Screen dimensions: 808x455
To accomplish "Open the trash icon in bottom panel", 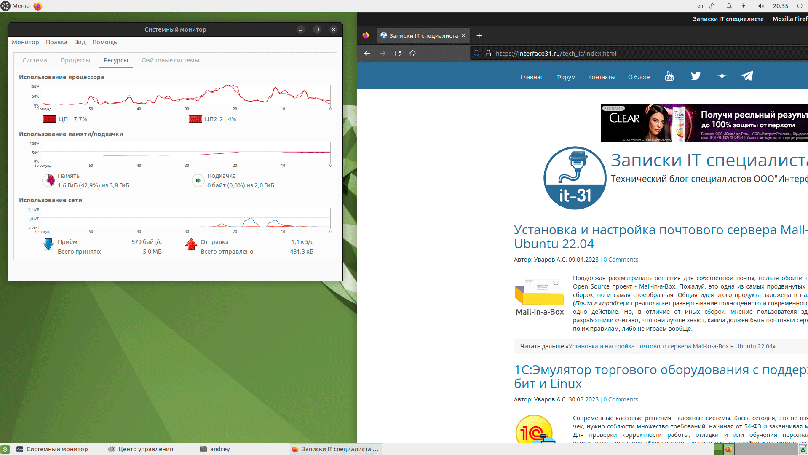I will [x=803, y=450].
